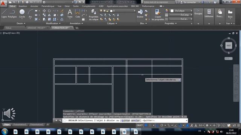Activate the Cote dimension tool
Viewport: 241px width, 135px height.
coord(78,13)
